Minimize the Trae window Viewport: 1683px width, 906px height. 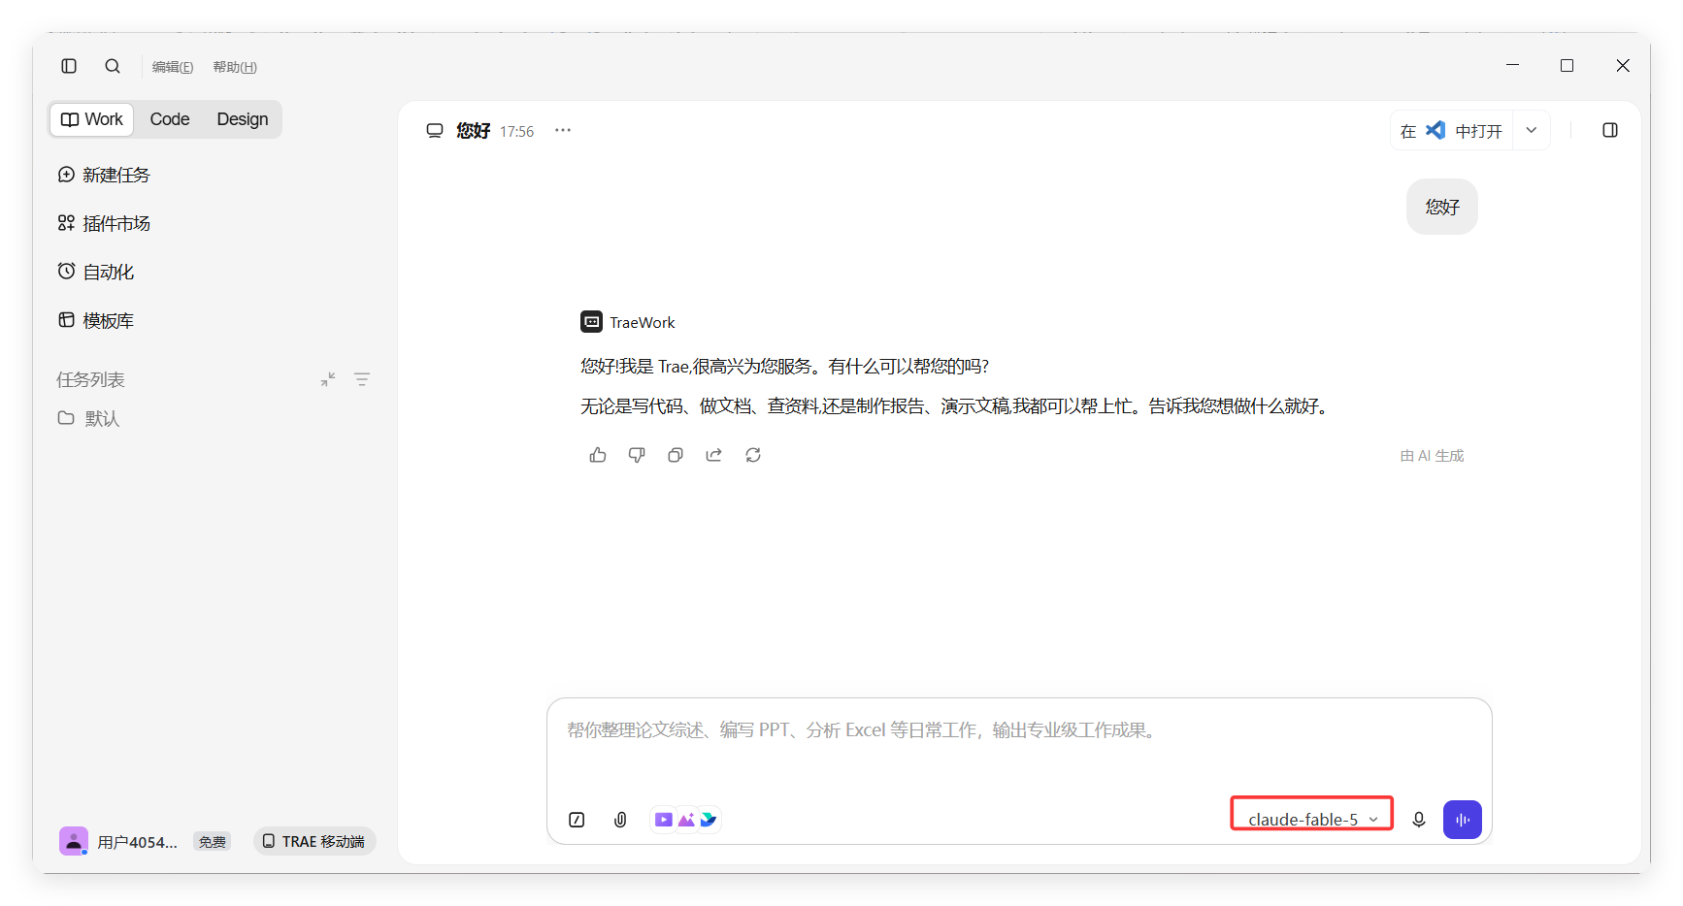tap(1512, 65)
